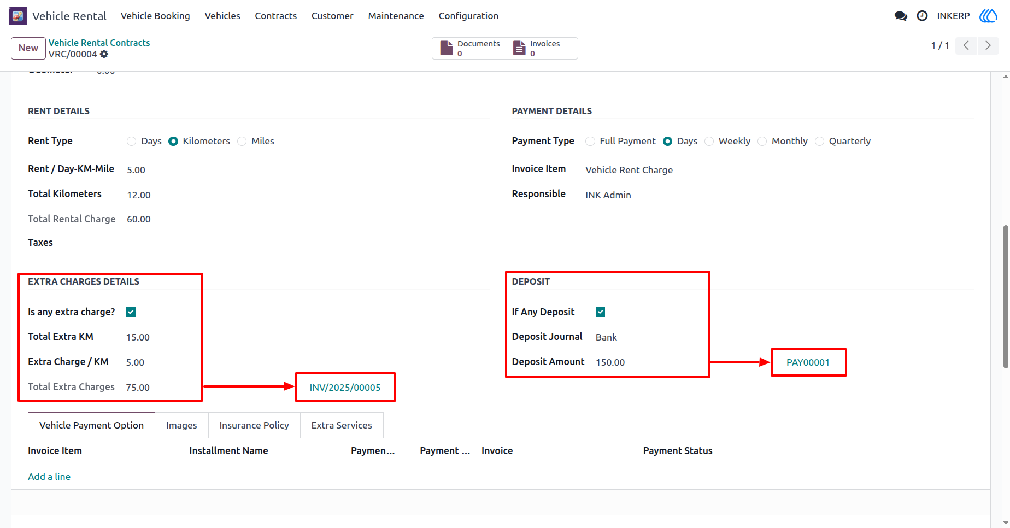Toggle the 'Is any extra charge?' checkbox
The image size is (1010, 528).
[x=131, y=312]
